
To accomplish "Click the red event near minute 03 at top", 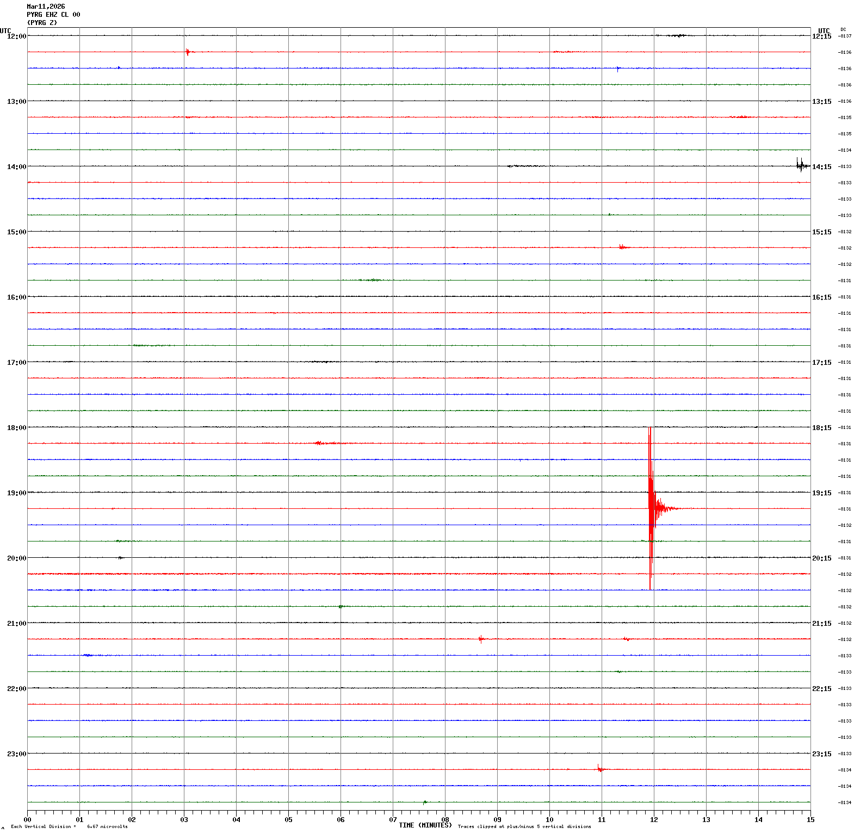I will click(x=187, y=52).
